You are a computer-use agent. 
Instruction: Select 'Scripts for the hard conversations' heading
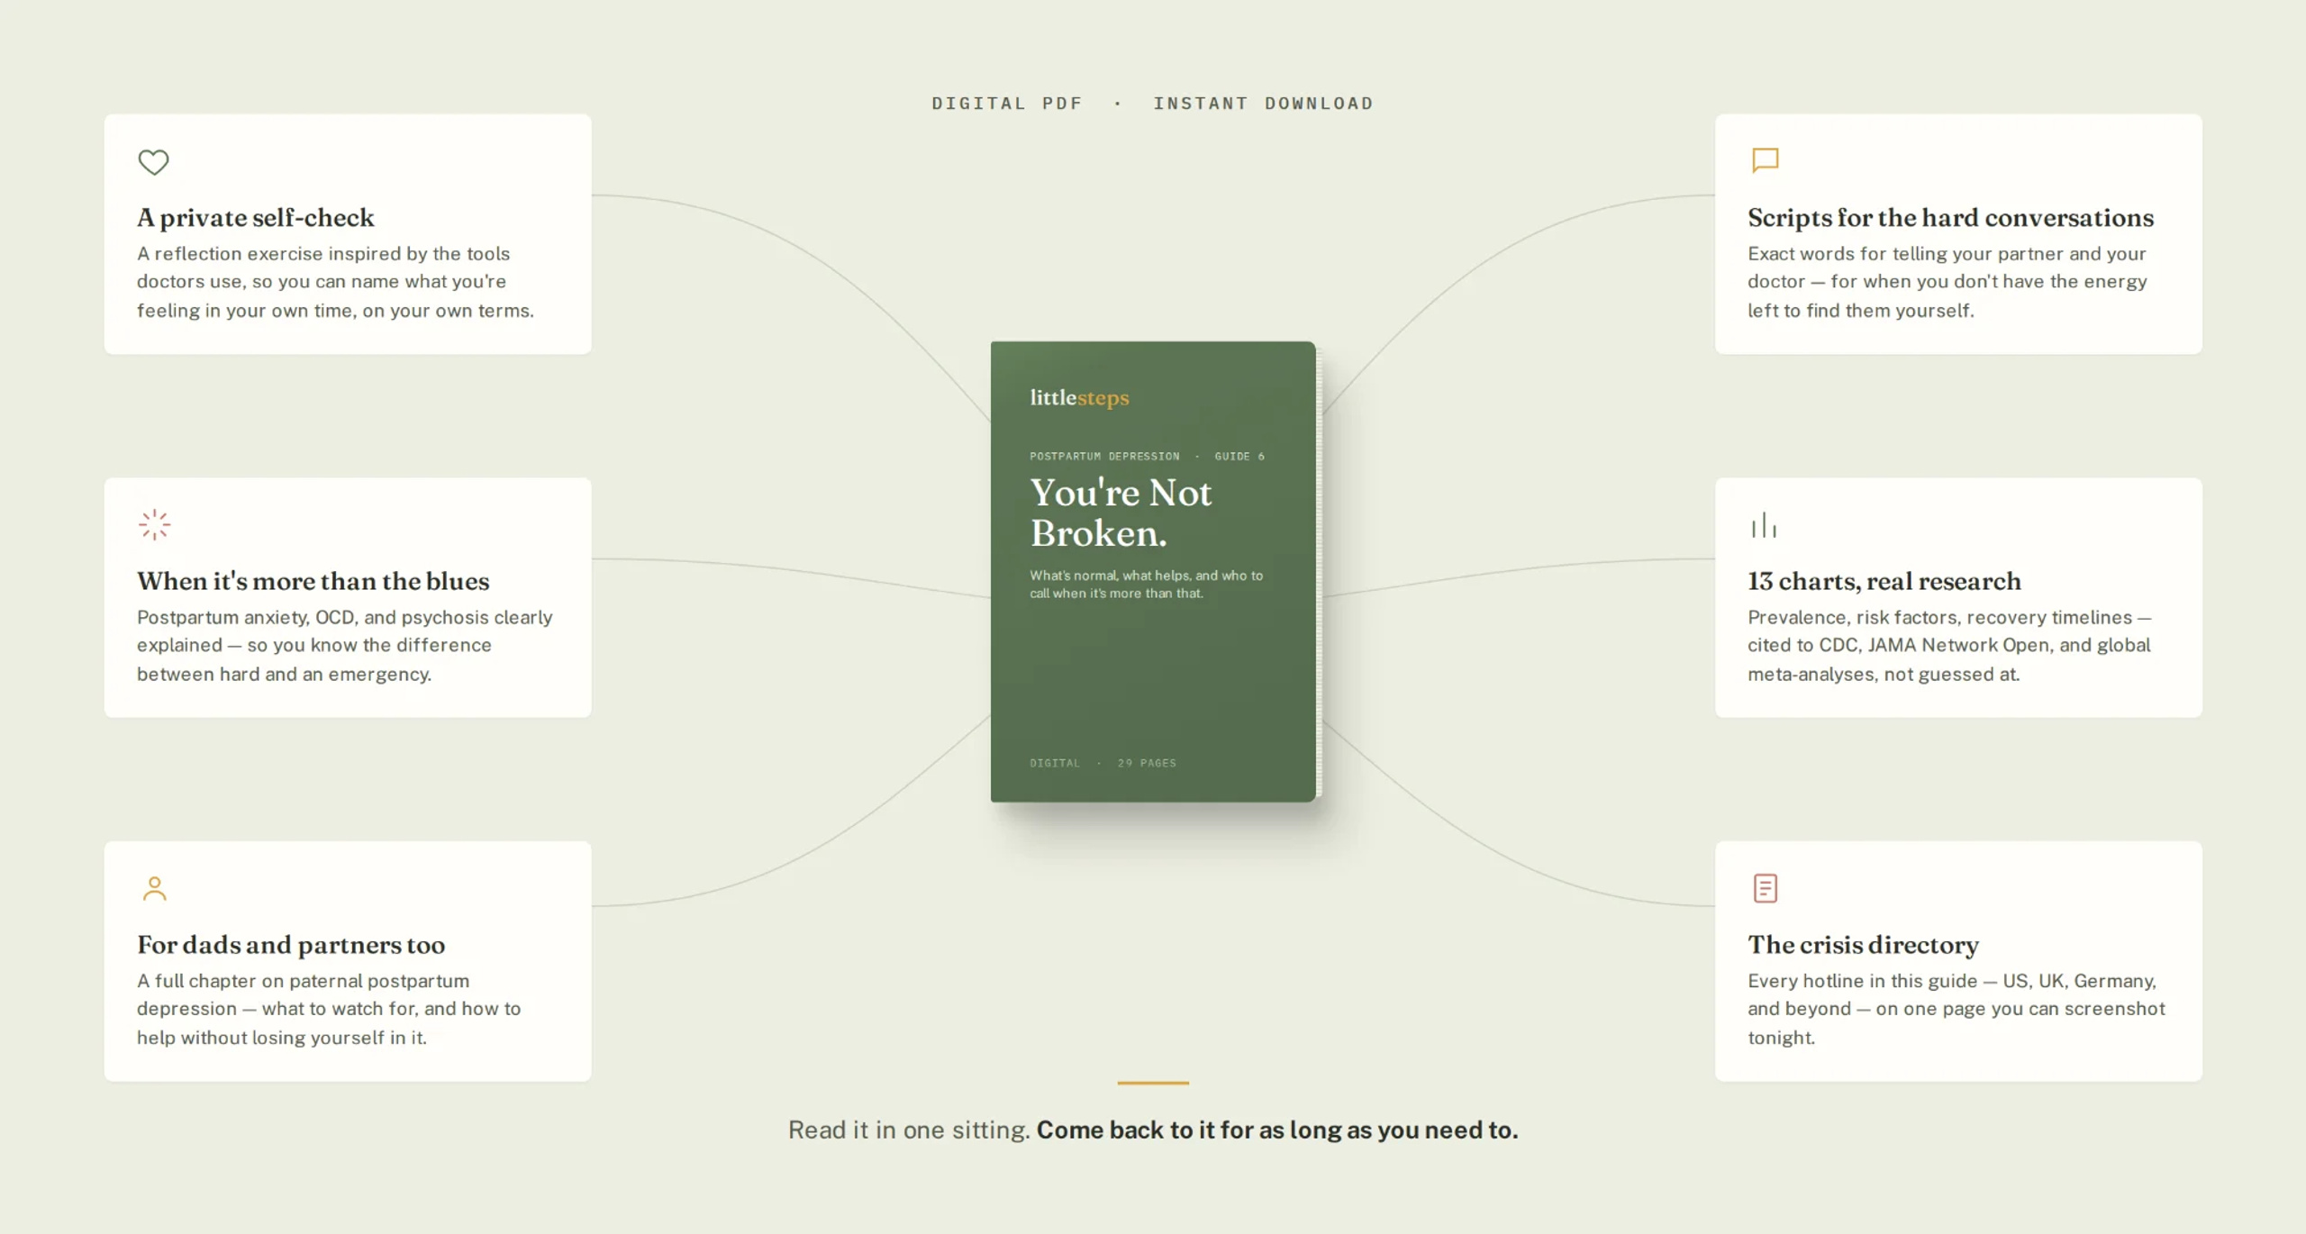1950,218
